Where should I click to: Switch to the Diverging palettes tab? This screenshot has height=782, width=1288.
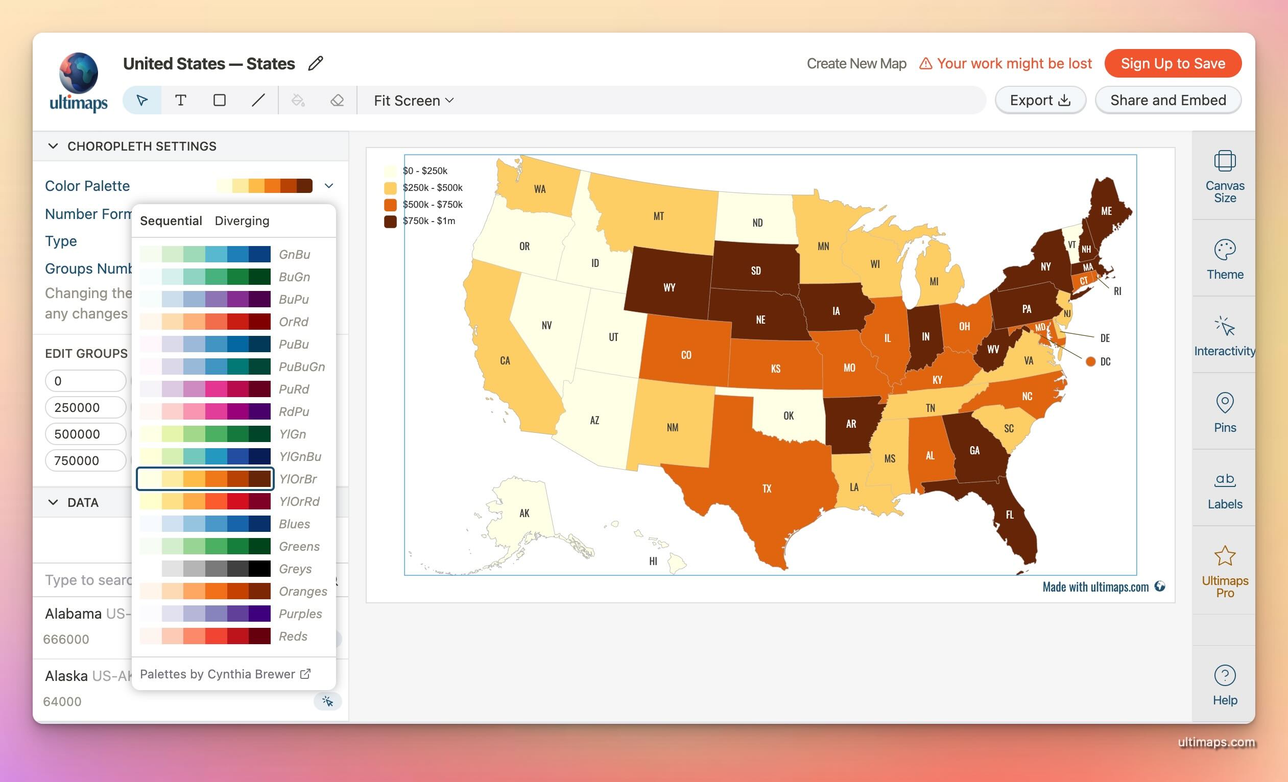click(x=242, y=221)
